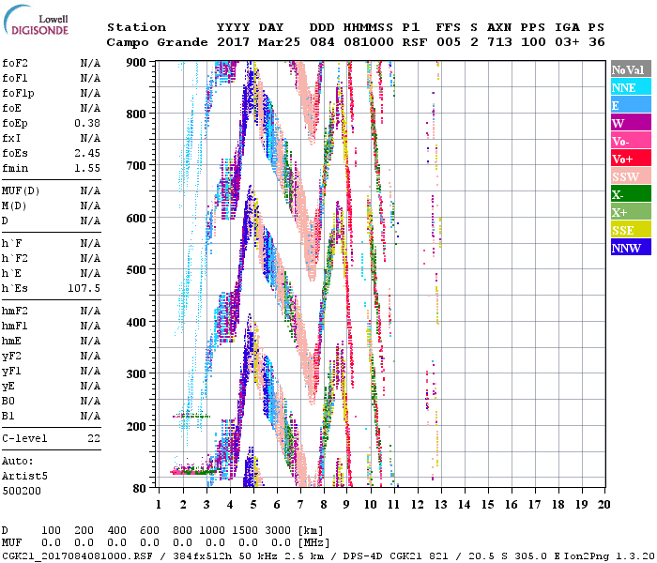
Task: Click the yF2 parameter label
Action: (x=11, y=356)
